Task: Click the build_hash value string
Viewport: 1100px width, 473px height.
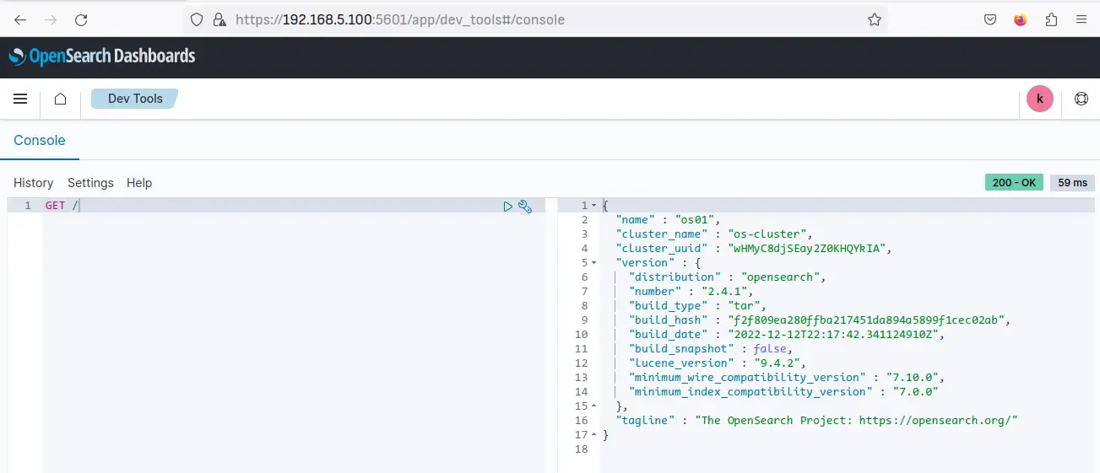Action: (866, 320)
